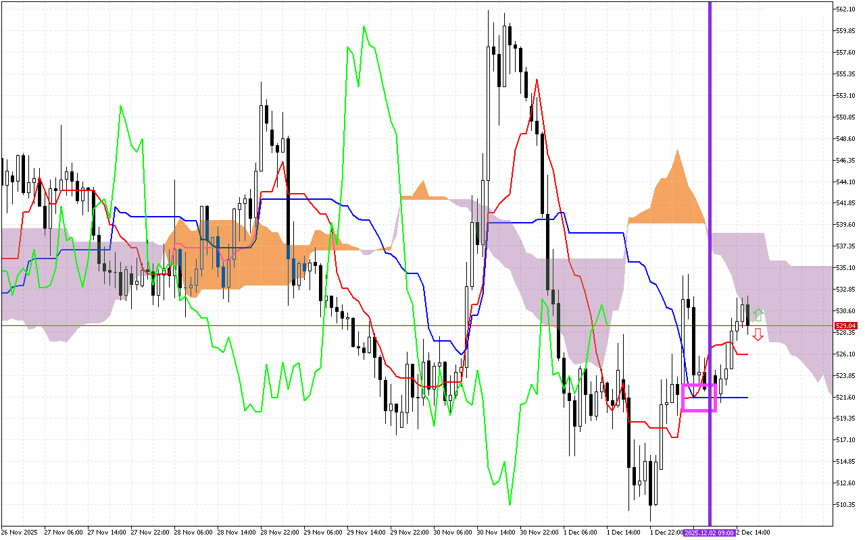This screenshot has width=865, height=540.
Task: Click the 26 Nov 2025 time label
Action: [x=20, y=532]
